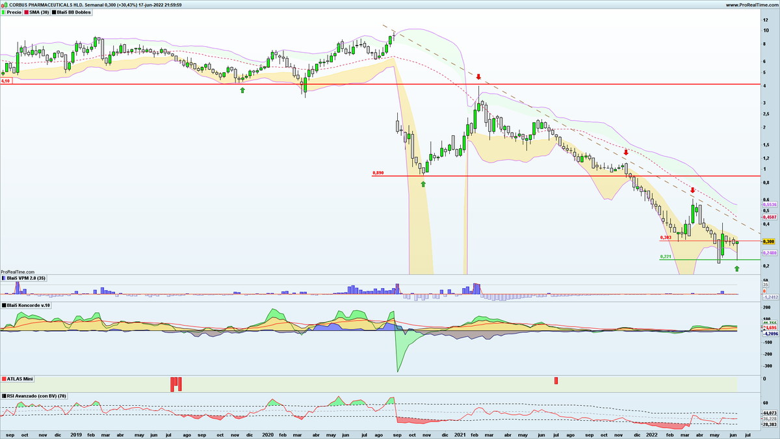Click the 2020 label on the time axis
This screenshot has width=780, height=439.
[x=267, y=434]
